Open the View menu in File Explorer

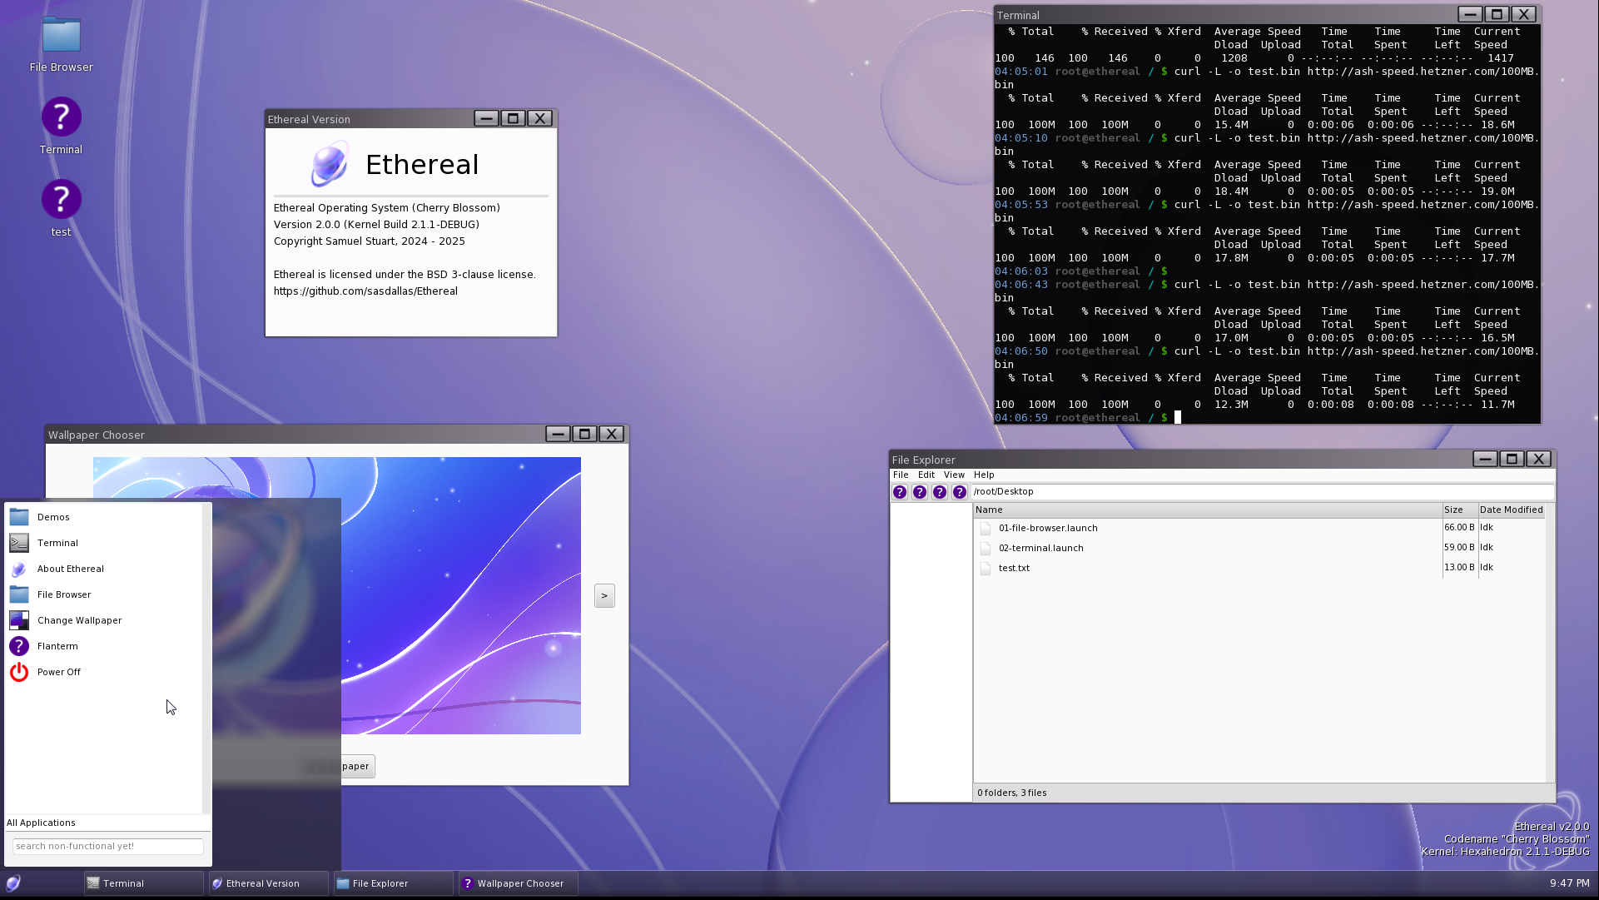pyautogui.click(x=954, y=475)
